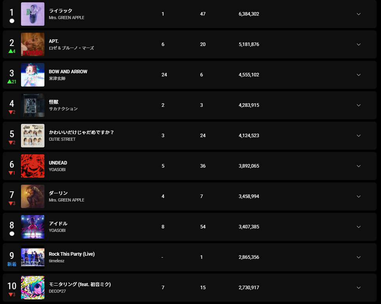Select the CUTIE STREET group cover image

tap(33, 136)
